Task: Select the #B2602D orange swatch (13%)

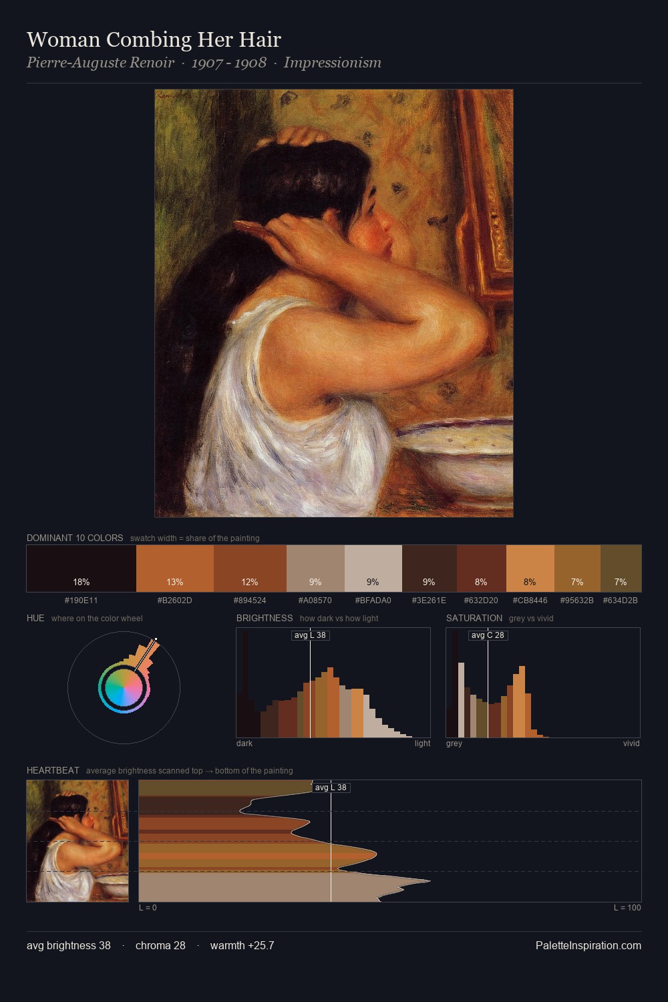Action: pyautogui.click(x=175, y=568)
